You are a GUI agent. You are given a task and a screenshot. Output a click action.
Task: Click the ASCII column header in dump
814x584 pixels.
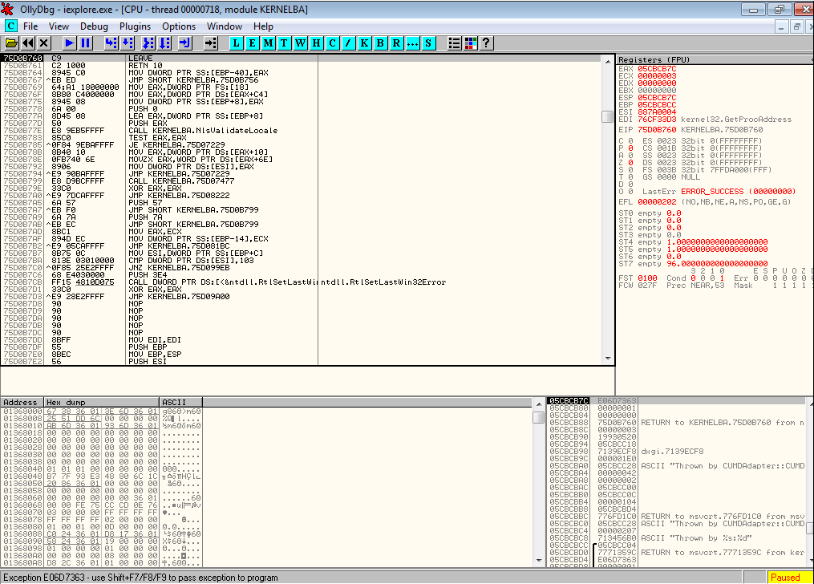click(x=180, y=403)
